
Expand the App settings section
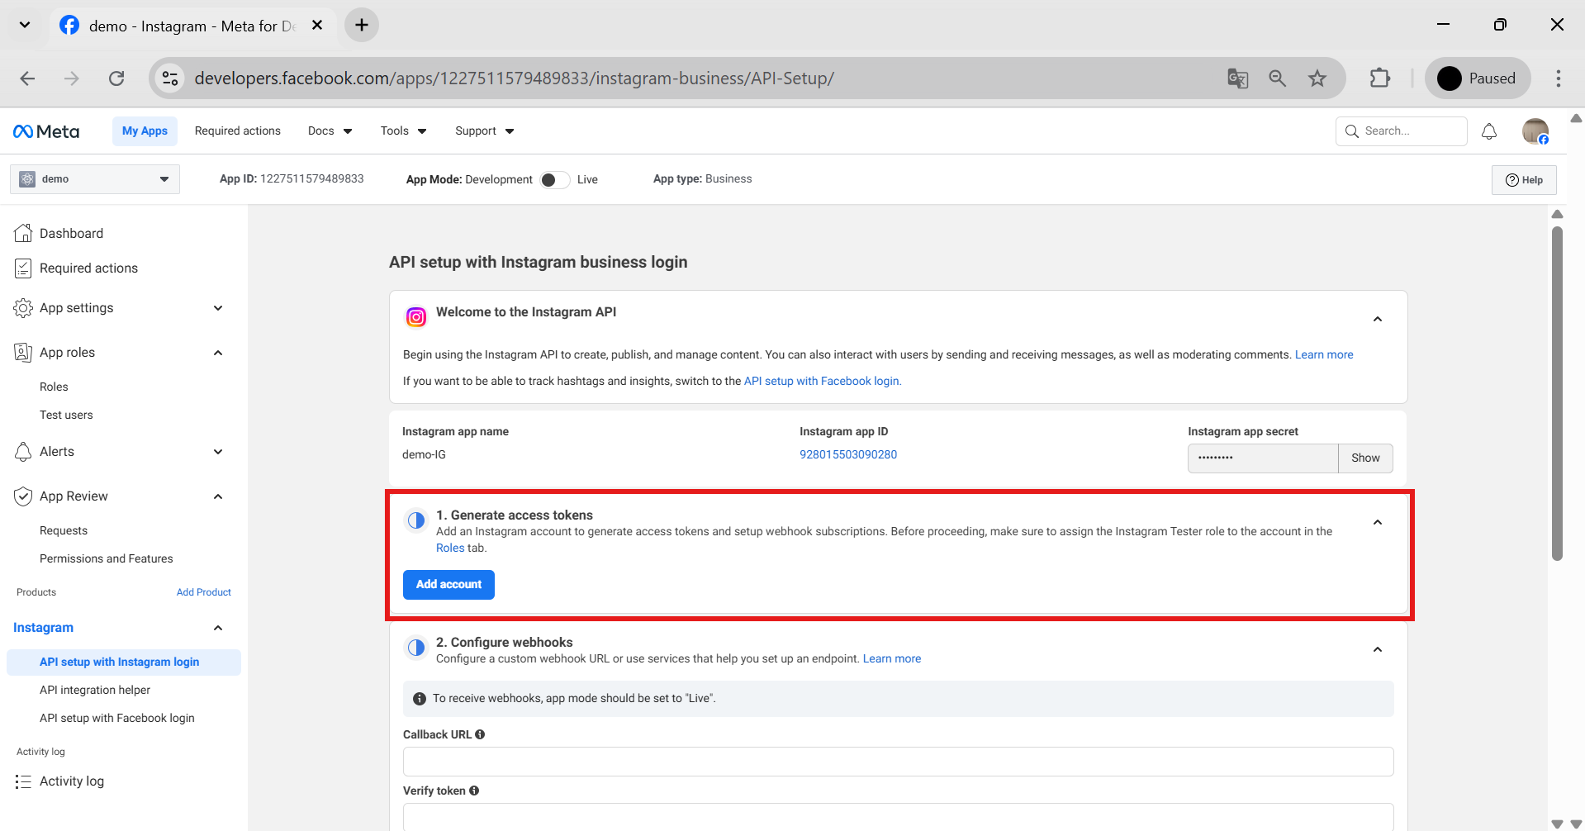(x=218, y=308)
